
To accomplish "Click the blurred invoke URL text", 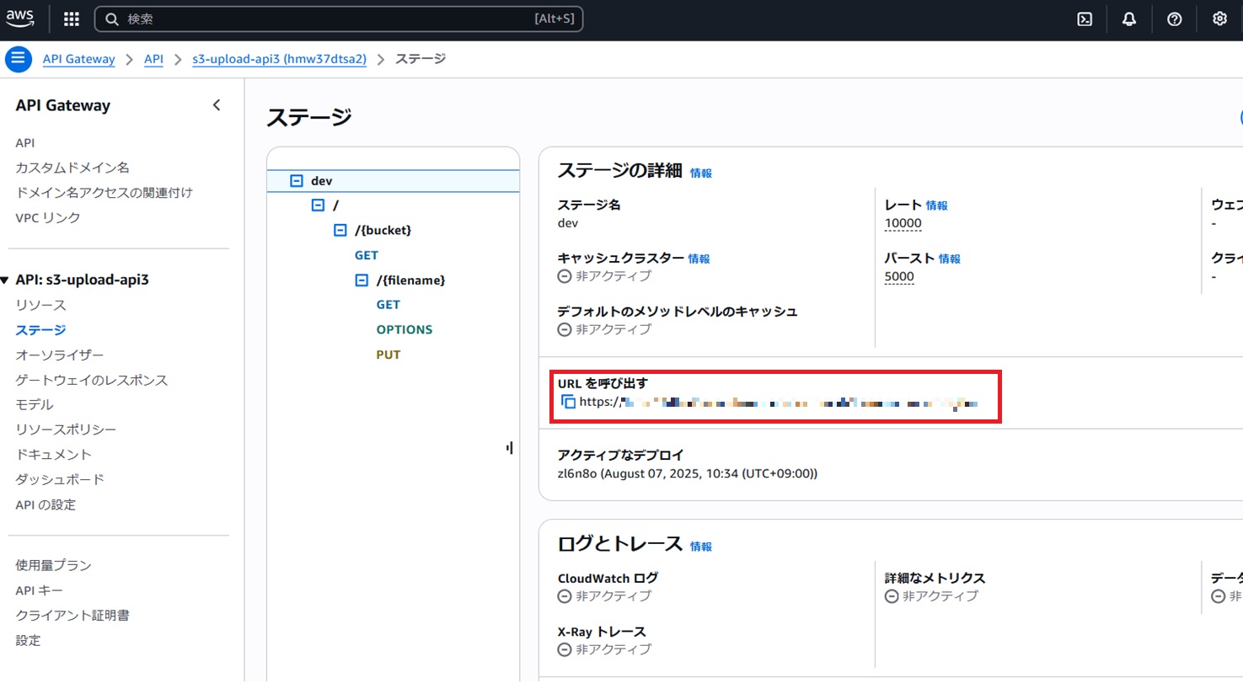I will click(779, 403).
